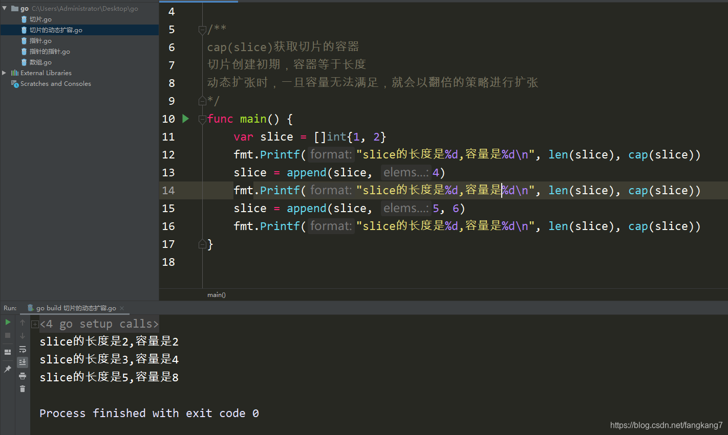The image size is (728, 435).
Task: Pin the Run tab with pin icon
Action: pos(8,369)
